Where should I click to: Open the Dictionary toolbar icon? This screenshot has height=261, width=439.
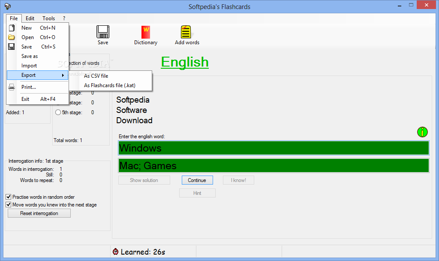click(146, 32)
